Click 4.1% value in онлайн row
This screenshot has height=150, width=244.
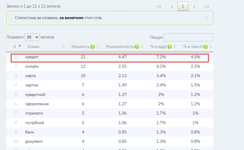click(x=161, y=67)
